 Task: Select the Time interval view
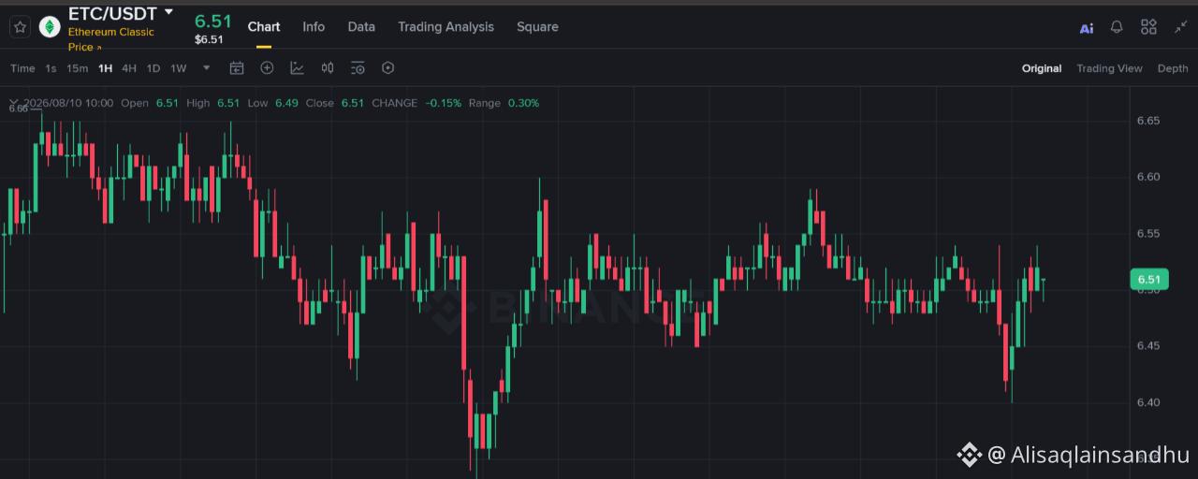click(x=22, y=68)
